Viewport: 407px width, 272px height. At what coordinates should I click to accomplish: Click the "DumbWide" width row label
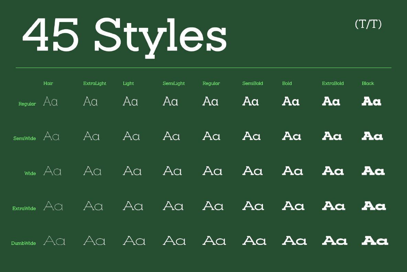pos(24,243)
